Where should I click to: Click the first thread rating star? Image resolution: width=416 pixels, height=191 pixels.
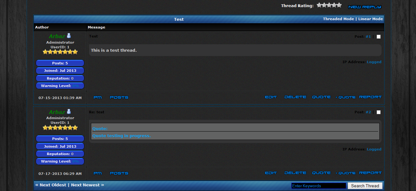pos(319,5)
